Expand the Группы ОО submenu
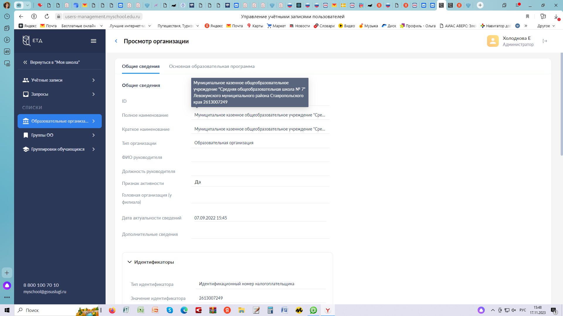 tap(94, 135)
